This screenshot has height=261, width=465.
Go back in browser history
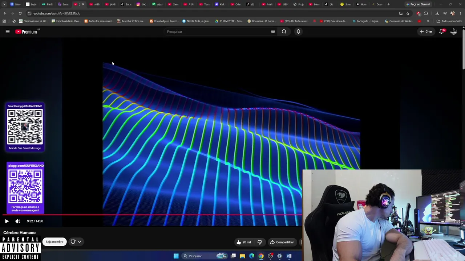click(x=5, y=13)
